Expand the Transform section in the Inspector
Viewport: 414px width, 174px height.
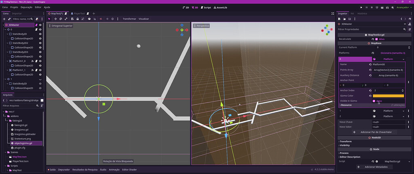pos(346,141)
